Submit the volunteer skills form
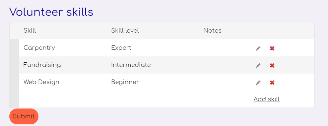 24,116
